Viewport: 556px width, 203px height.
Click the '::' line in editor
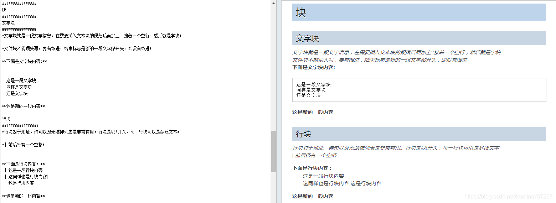click(x=4, y=68)
